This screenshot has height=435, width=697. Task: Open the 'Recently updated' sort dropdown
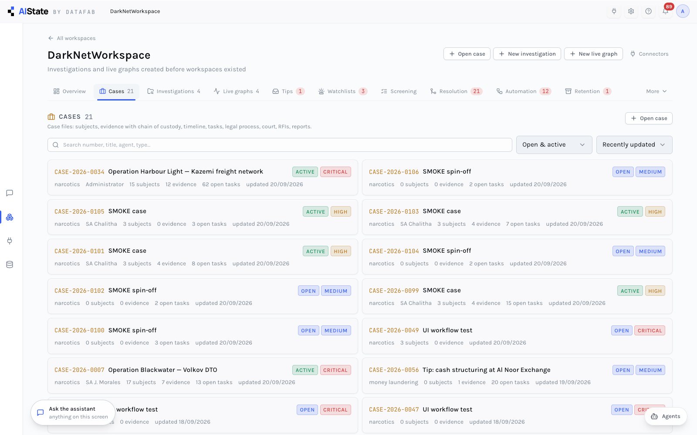(x=634, y=145)
